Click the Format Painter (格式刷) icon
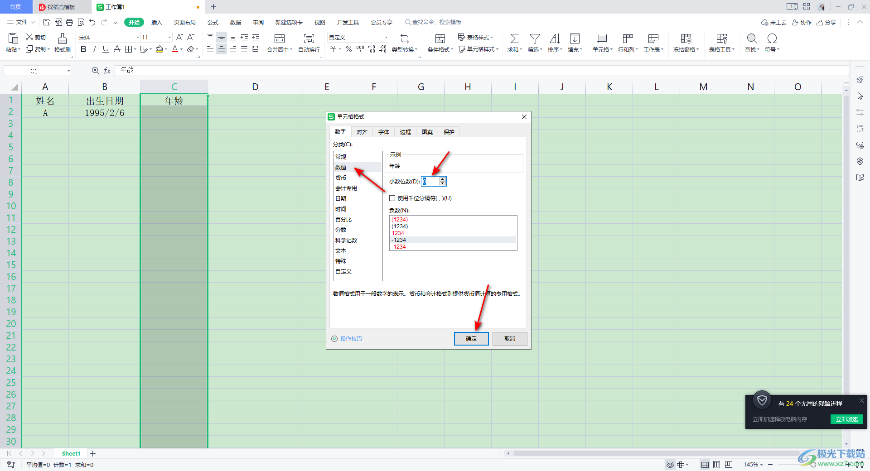The image size is (870, 471). coord(63,38)
